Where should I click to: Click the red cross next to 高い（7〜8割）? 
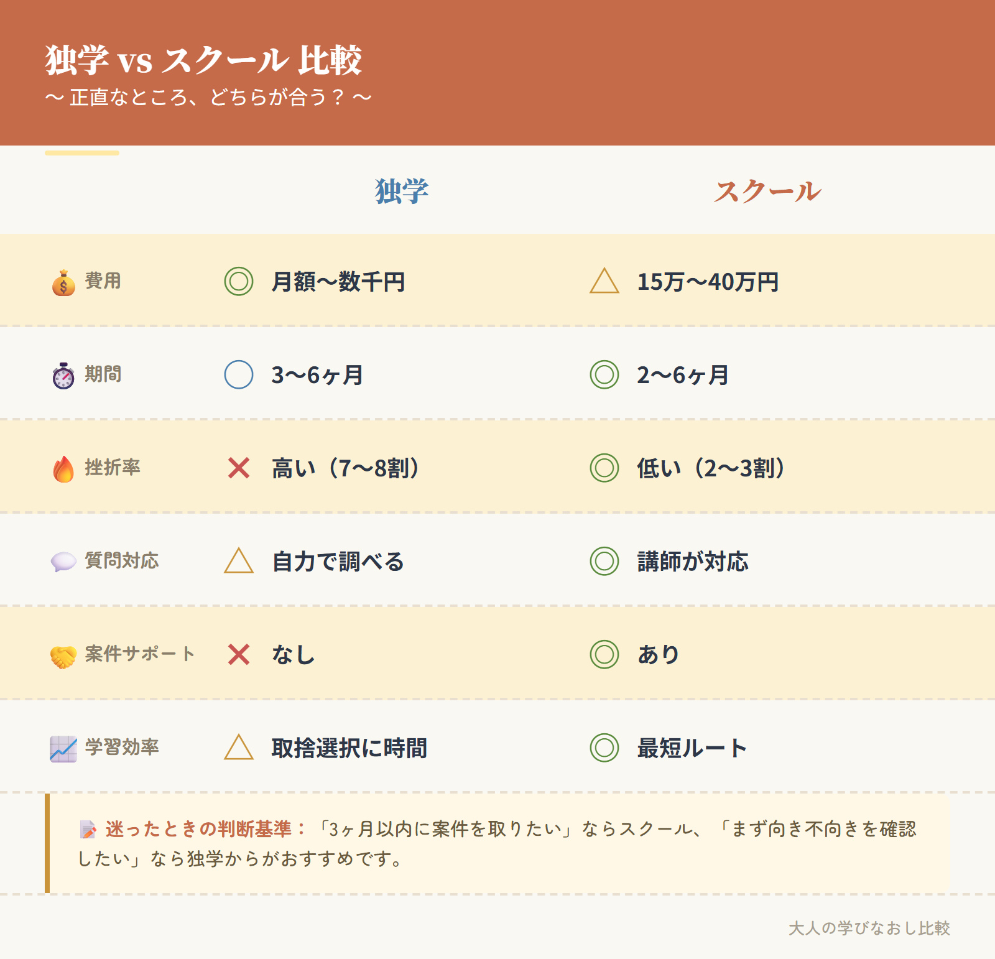239,468
